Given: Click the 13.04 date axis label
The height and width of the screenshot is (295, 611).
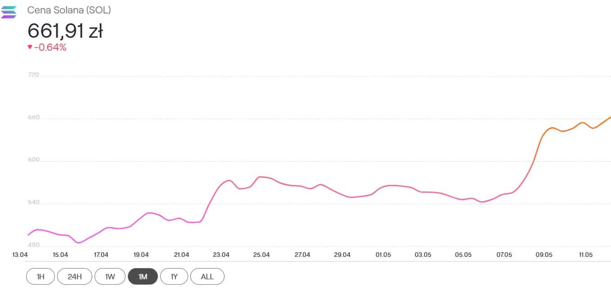Looking at the screenshot, I should click(20, 255).
